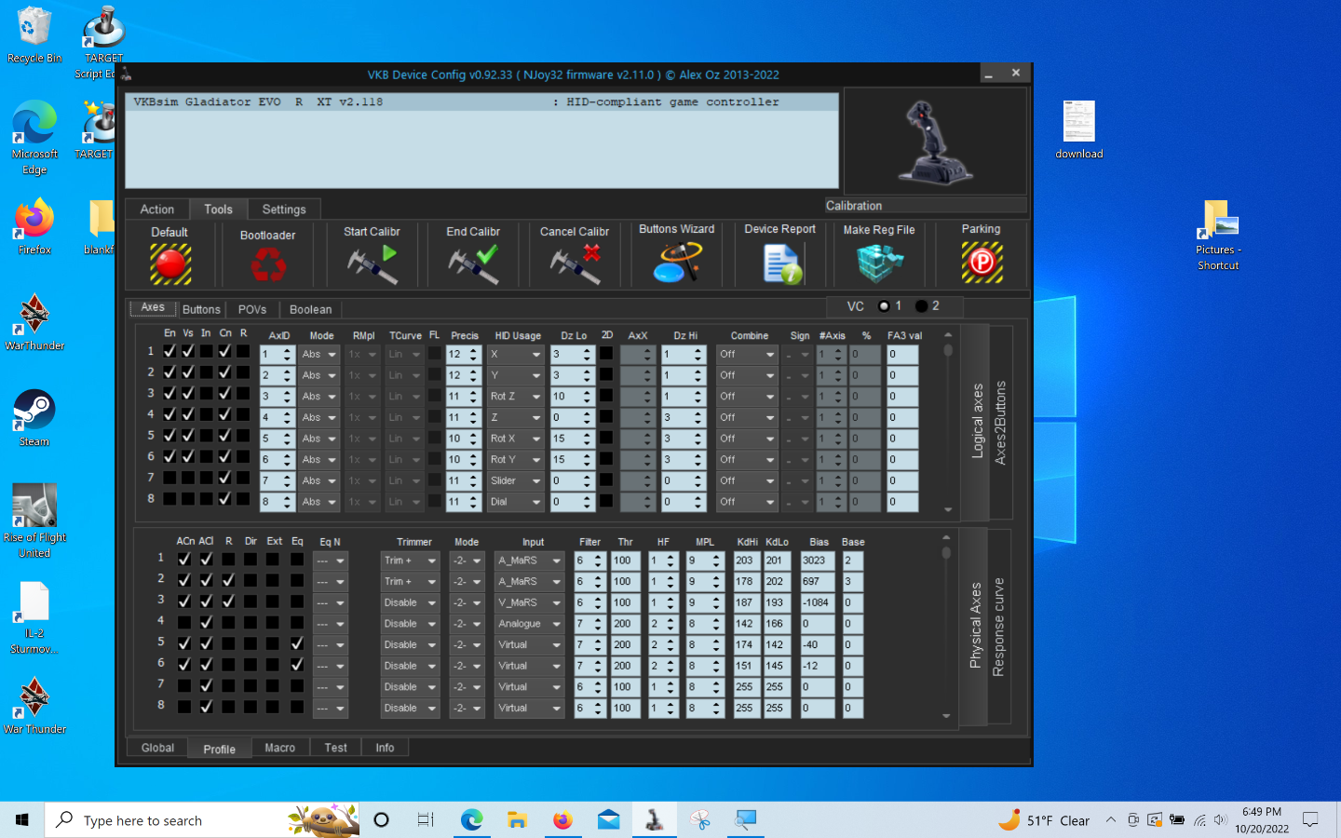Open Steam desktop shortcut

[34, 418]
